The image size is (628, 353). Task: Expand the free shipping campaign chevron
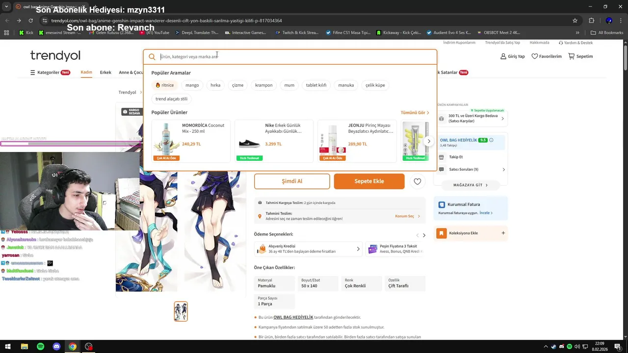tap(502, 118)
